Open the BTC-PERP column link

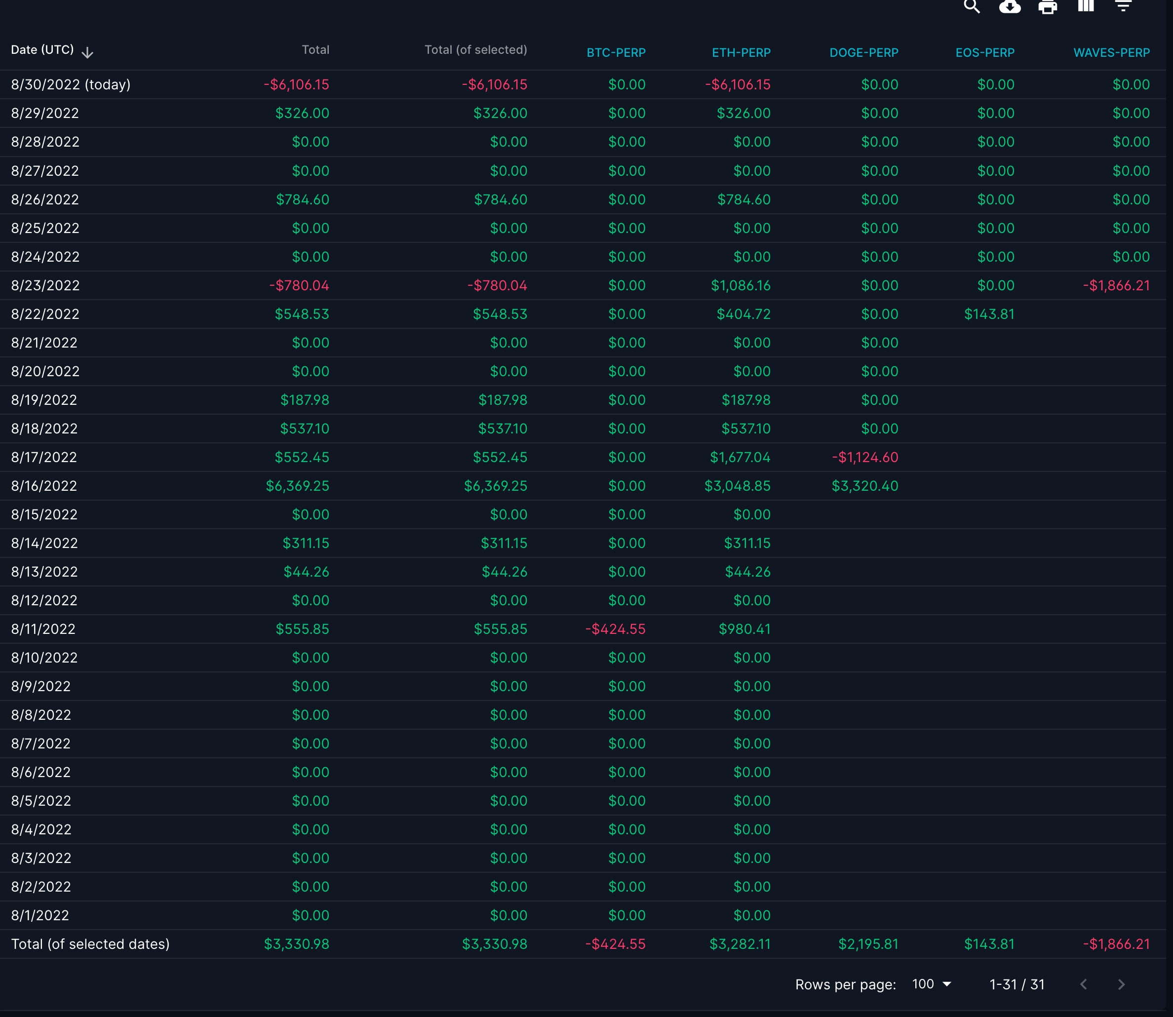coord(616,53)
